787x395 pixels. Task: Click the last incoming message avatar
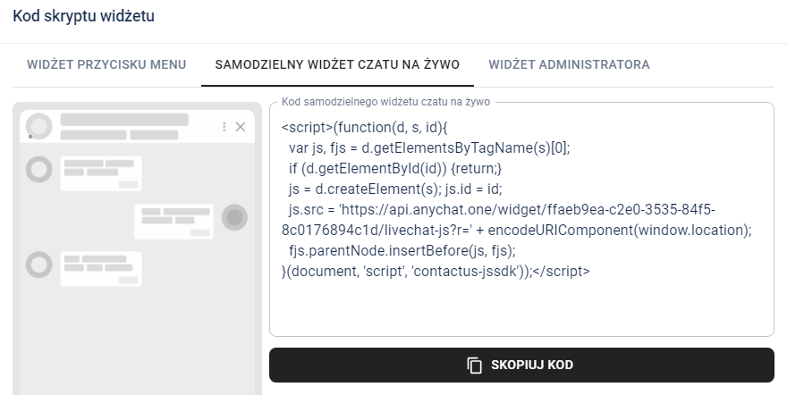[x=38, y=265]
